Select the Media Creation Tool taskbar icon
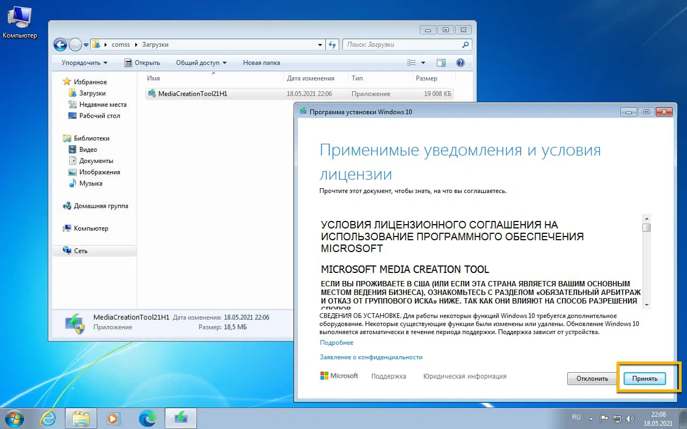This screenshot has height=429, width=687. pyautogui.click(x=181, y=418)
